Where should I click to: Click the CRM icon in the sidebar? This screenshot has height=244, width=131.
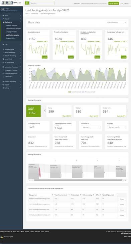pos(3,44)
